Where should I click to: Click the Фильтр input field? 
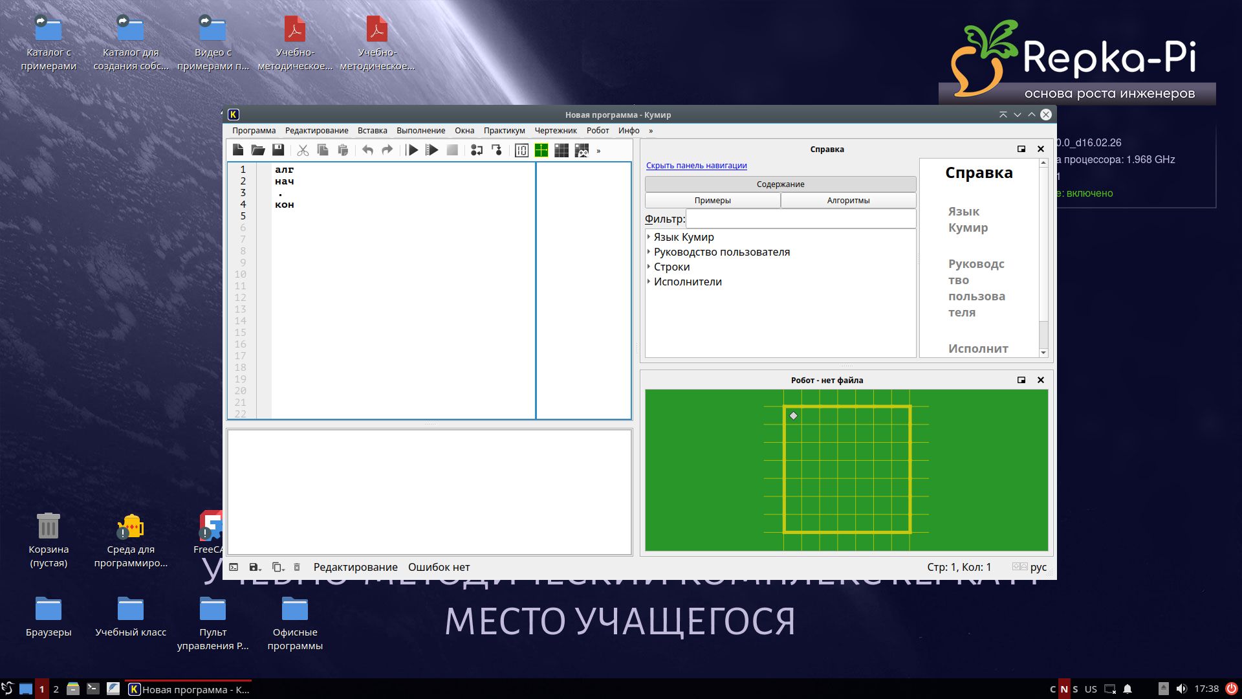tap(800, 219)
